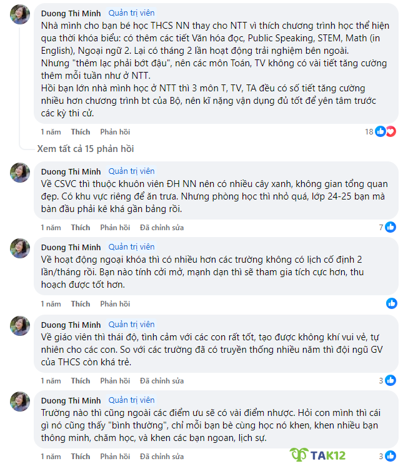Toggle Thích on the last comment

80,457
